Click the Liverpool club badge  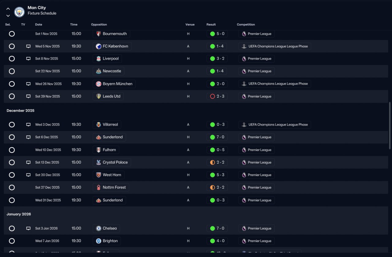(99, 59)
